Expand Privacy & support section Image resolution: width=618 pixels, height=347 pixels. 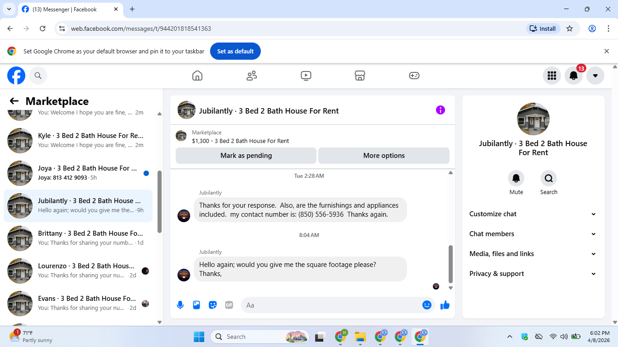pos(533,274)
